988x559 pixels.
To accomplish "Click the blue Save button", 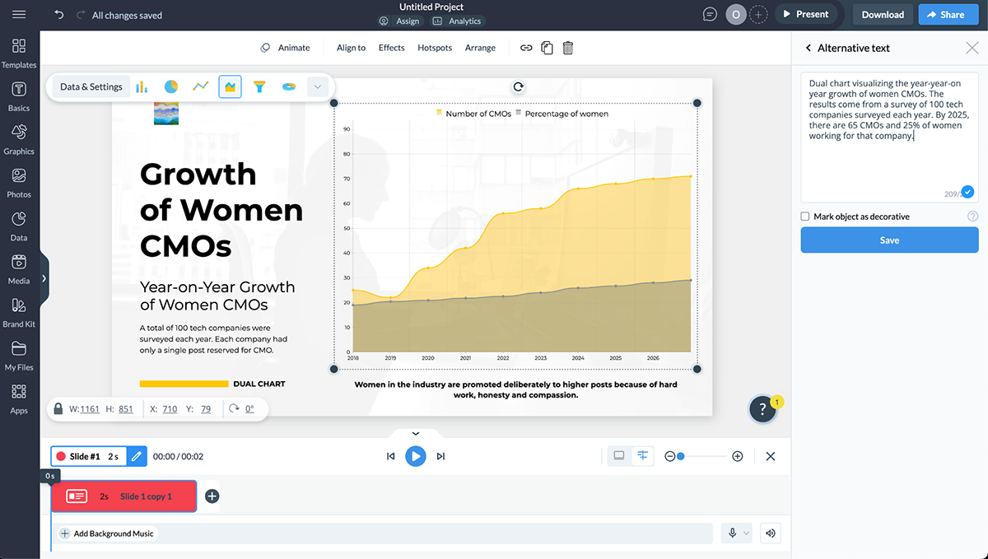I will coord(889,240).
